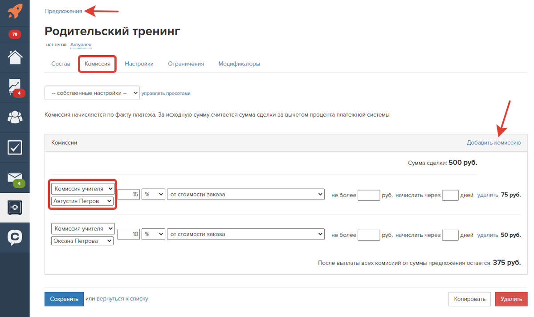534x317 pixels.
Task: Click Добавить комиссию link
Action: (493, 142)
